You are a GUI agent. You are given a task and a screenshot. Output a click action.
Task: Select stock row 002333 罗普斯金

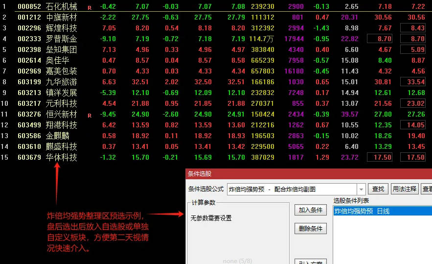coord(216,39)
